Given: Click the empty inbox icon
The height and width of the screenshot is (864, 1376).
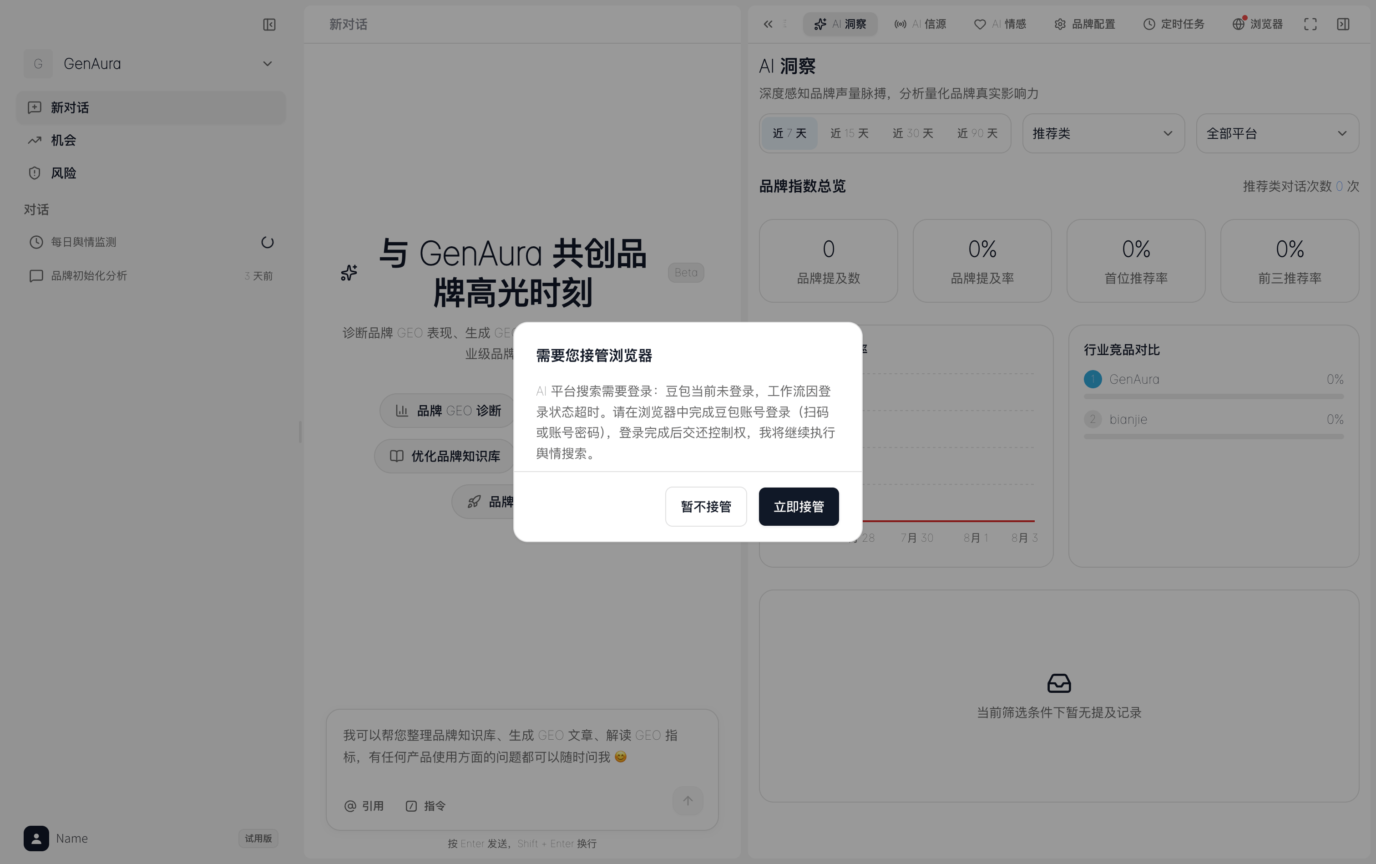Looking at the screenshot, I should [1059, 683].
